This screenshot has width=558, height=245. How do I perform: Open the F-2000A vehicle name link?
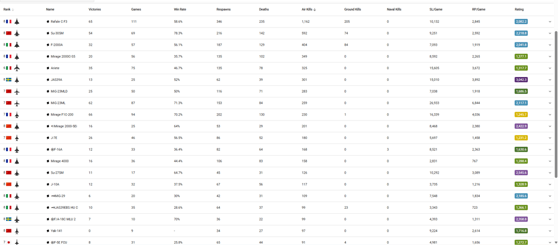tap(56, 45)
